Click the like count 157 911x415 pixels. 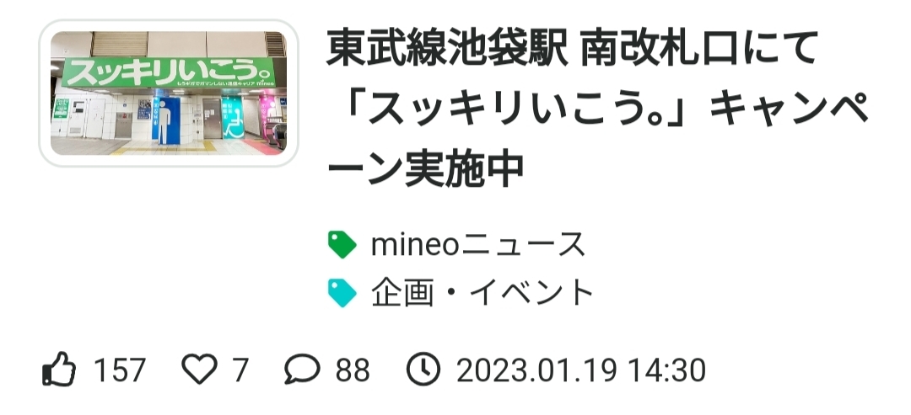click(x=120, y=370)
